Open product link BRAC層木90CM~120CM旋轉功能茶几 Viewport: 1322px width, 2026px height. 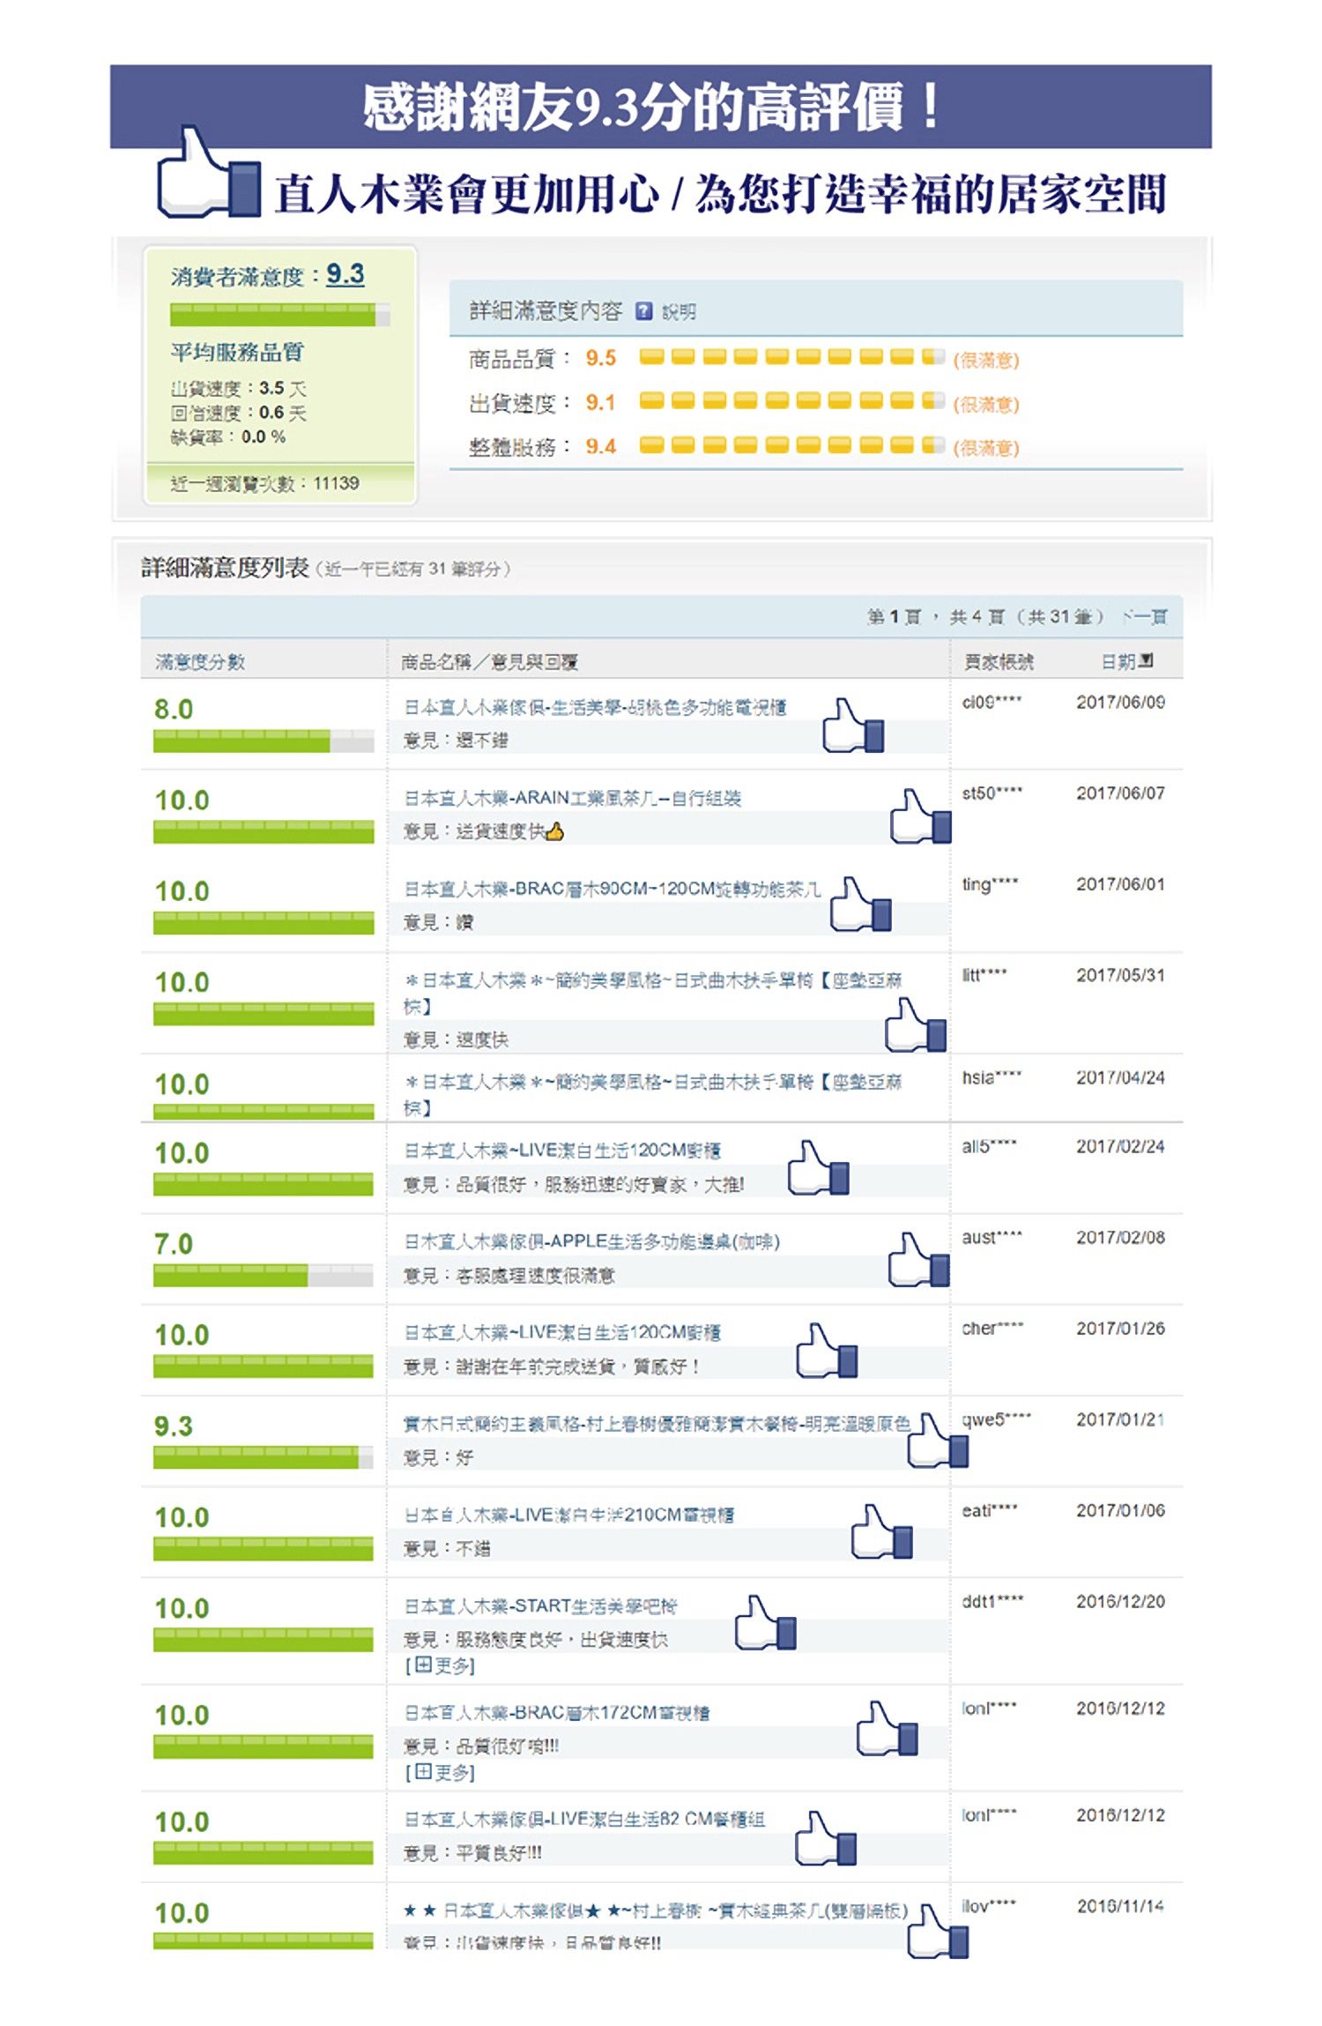612,889
